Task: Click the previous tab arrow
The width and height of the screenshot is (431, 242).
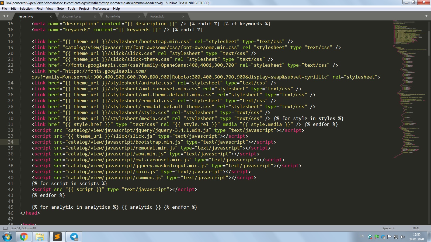Action: coord(4,16)
